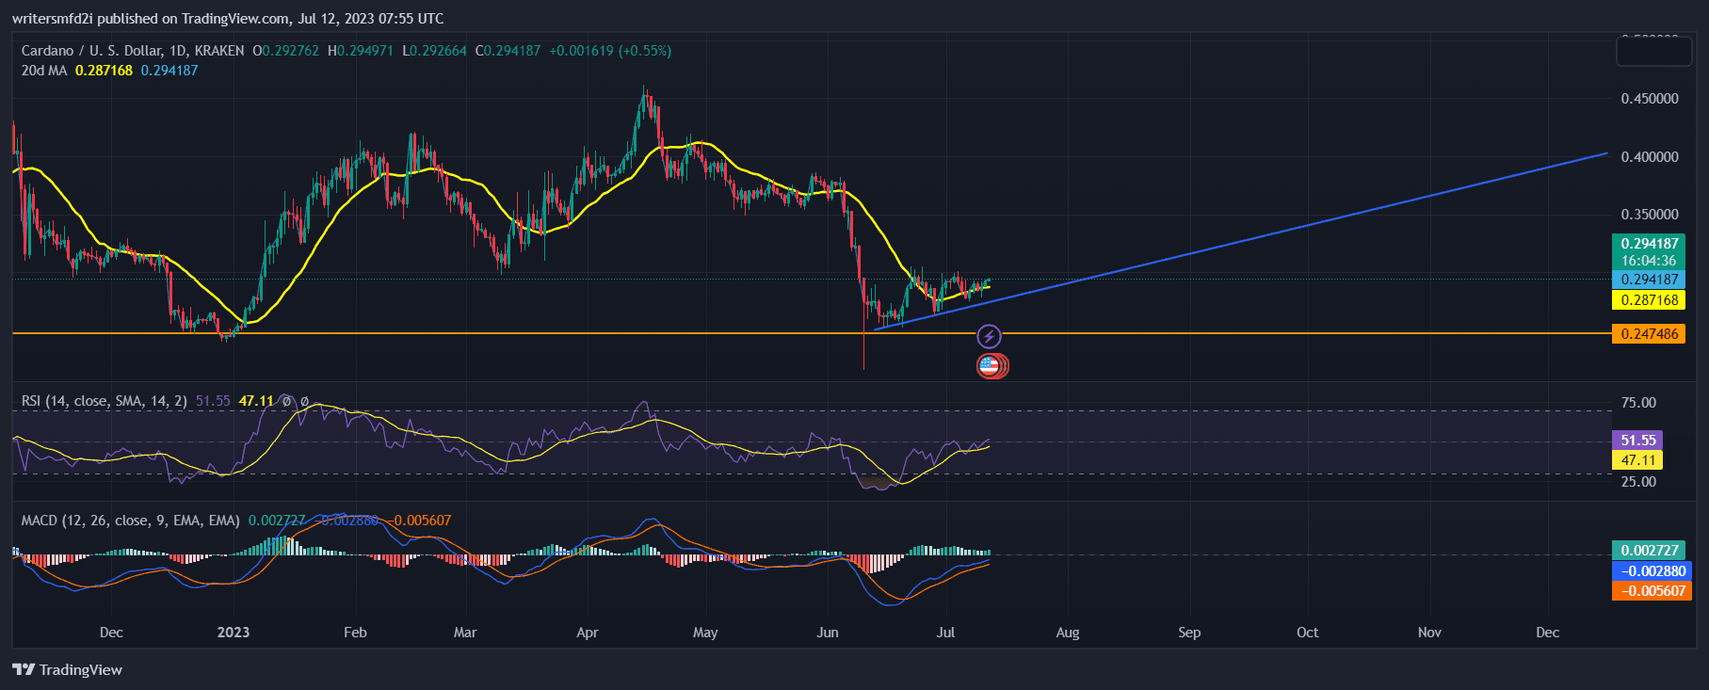Open the MACD indicator legend label
The image size is (1709, 690).
pyautogui.click(x=130, y=521)
